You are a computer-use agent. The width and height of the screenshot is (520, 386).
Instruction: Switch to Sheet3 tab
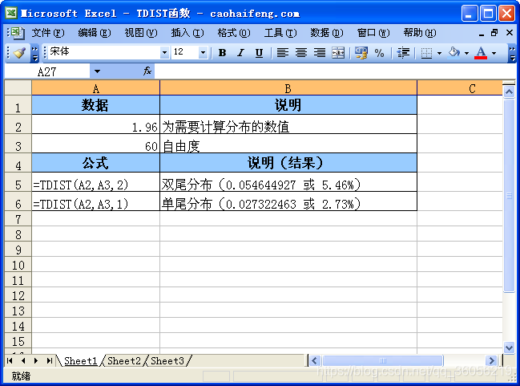(x=167, y=361)
